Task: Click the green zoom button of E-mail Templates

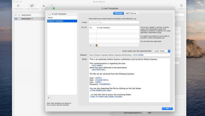Action: [x=54, y=8]
